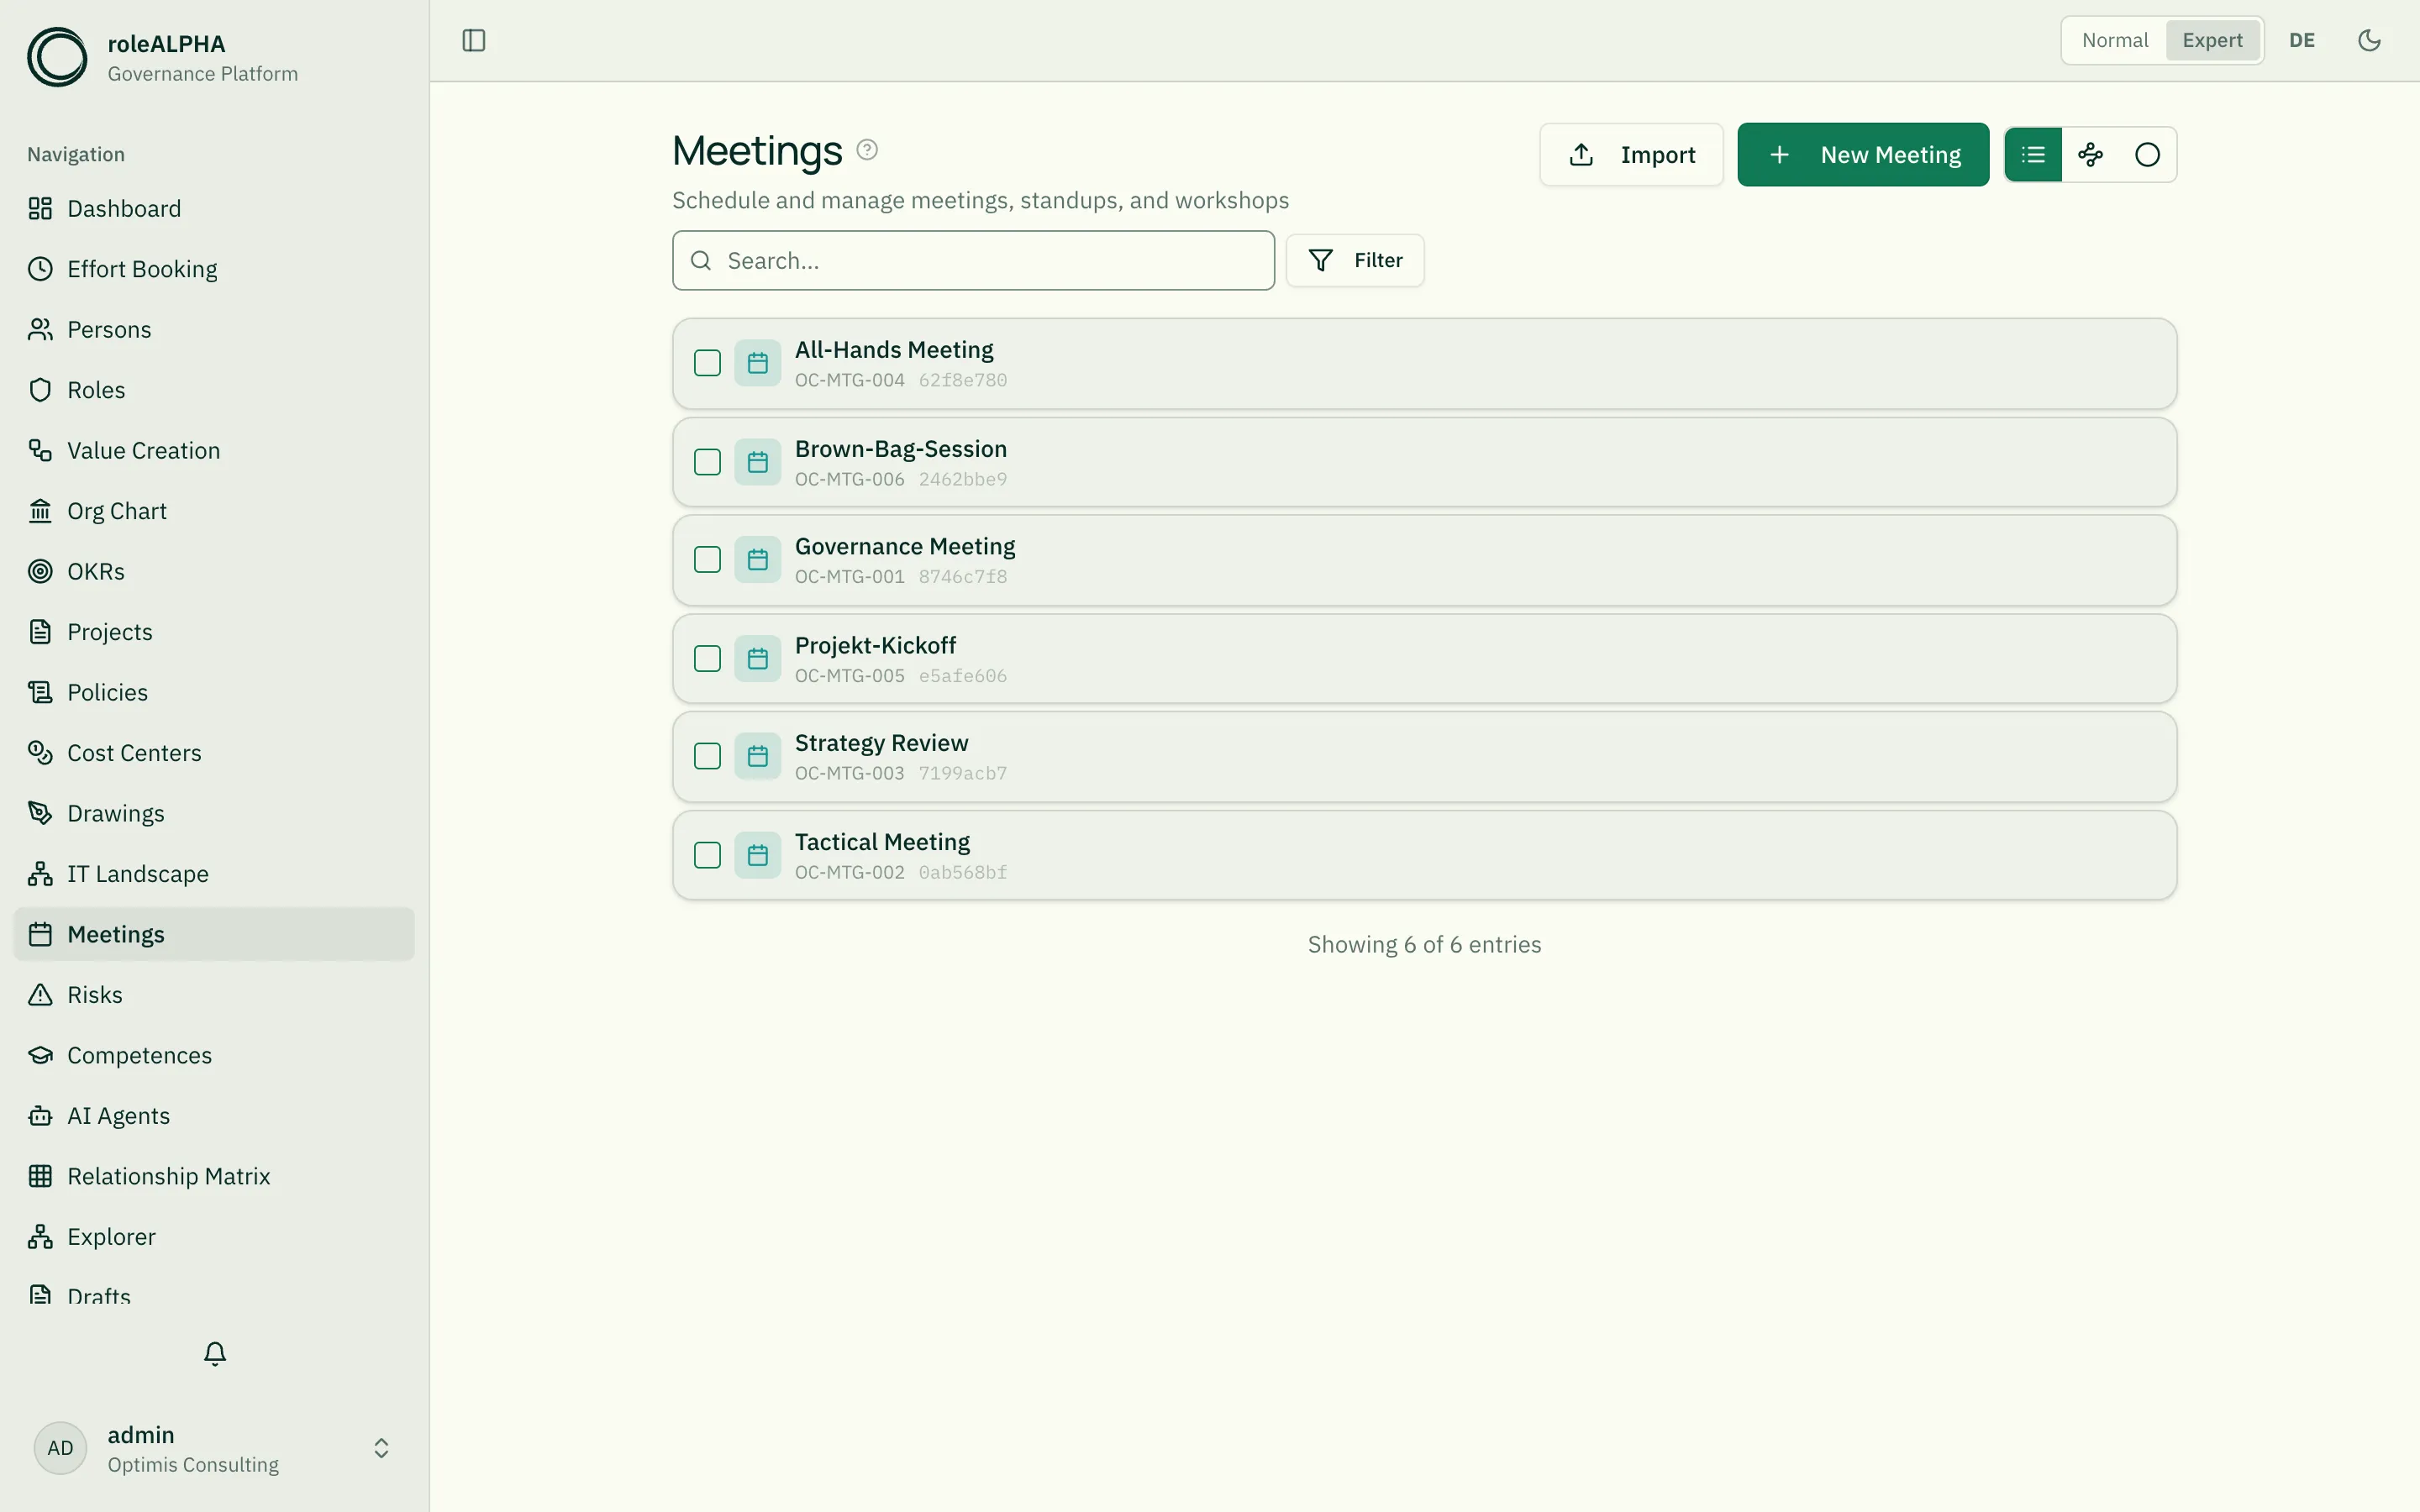The height and width of the screenshot is (1512, 2420).
Task: Check the Strategy Review checkbox
Action: pyautogui.click(x=707, y=756)
